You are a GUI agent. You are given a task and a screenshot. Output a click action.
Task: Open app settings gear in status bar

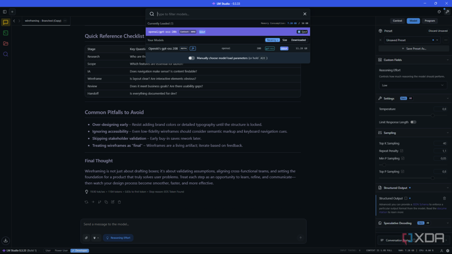(448, 250)
